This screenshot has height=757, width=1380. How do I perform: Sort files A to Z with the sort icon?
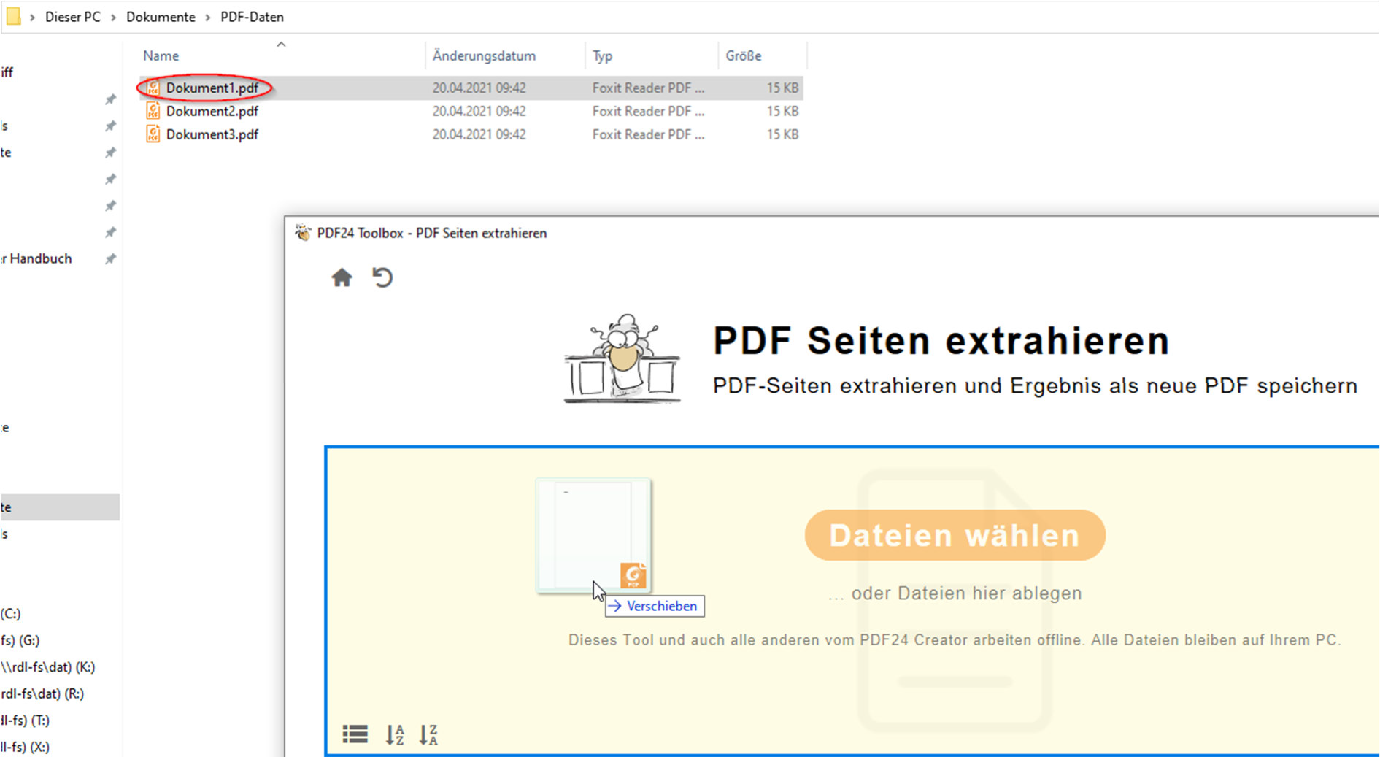[x=394, y=734]
